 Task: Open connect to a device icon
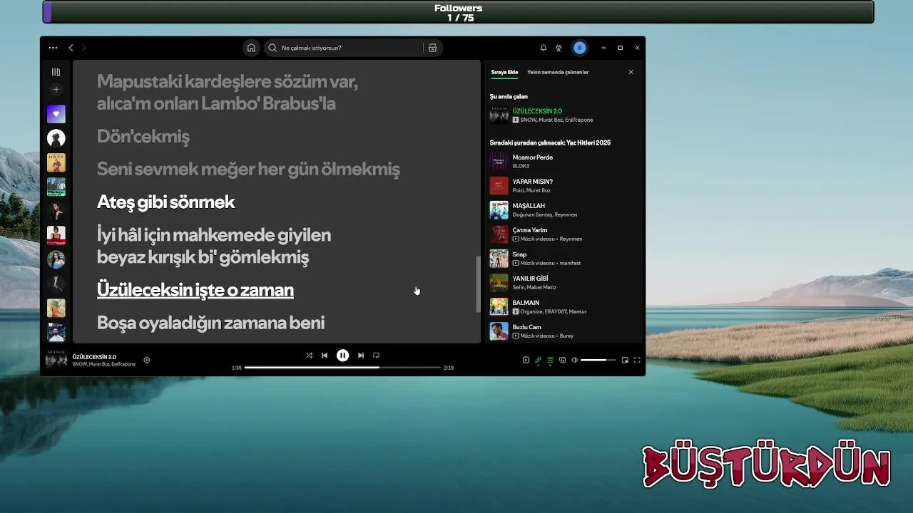[x=562, y=360]
